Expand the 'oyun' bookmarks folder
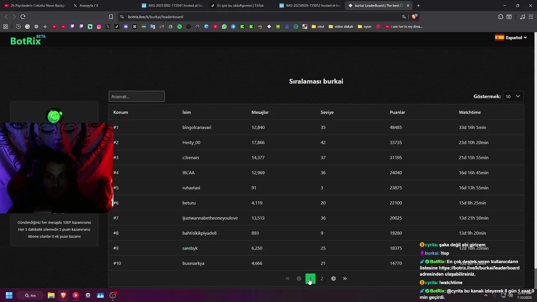Screen dimensions: 537x302 365,26
